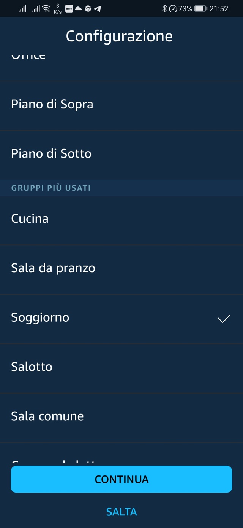
Task: Tap the GRUPPI PIÙ USATI section header
Action: (51, 188)
